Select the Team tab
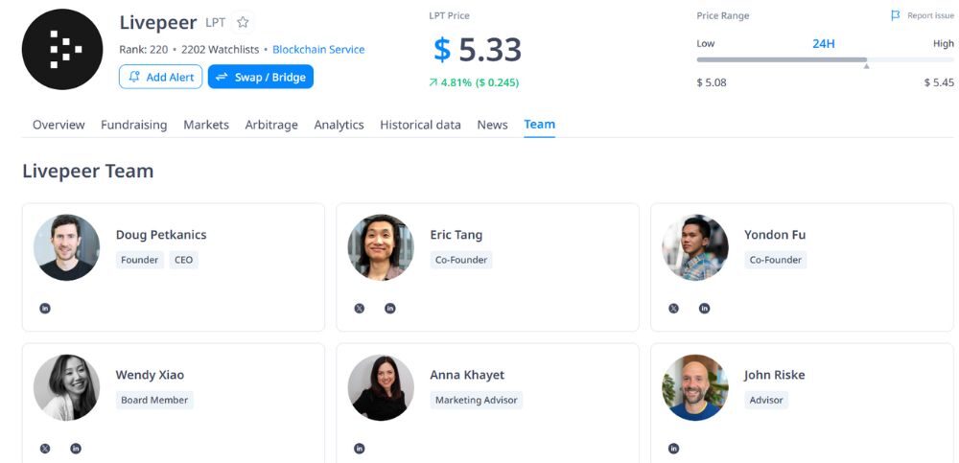959x463 pixels. 539,125
